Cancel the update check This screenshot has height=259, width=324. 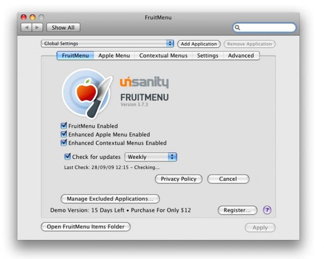pyautogui.click(x=228, y=179)
